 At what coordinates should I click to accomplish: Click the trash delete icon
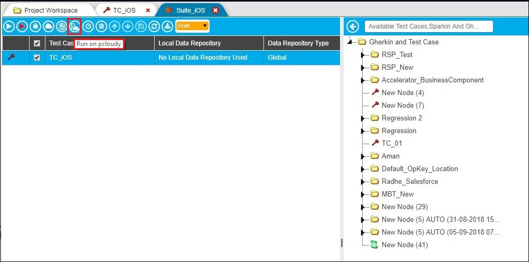[101, 26]
